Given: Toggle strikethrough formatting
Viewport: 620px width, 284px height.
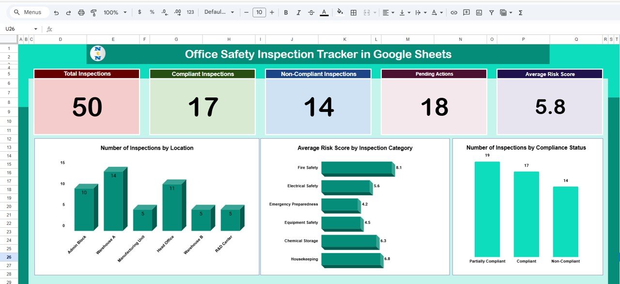Looking at the screenshot, I should [311, 12].
